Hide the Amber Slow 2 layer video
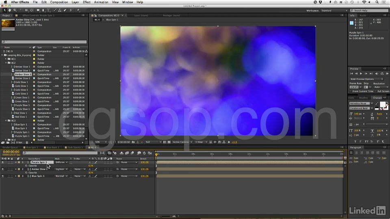Viewport: 390px width, 219px height. (3, 169)
